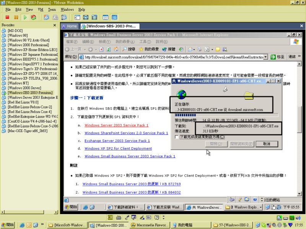Click the host 開始 Start button
The width and height of the screenshot is (306, 229).
click(x=7, y=225)
